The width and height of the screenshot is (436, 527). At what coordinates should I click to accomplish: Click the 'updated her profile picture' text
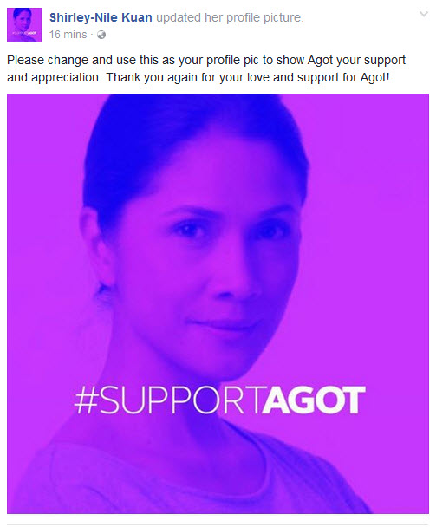tap(230, 17)
